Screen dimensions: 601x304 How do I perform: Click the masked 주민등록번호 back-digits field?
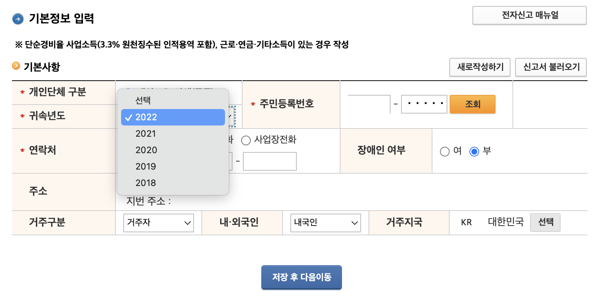(424, 104)
